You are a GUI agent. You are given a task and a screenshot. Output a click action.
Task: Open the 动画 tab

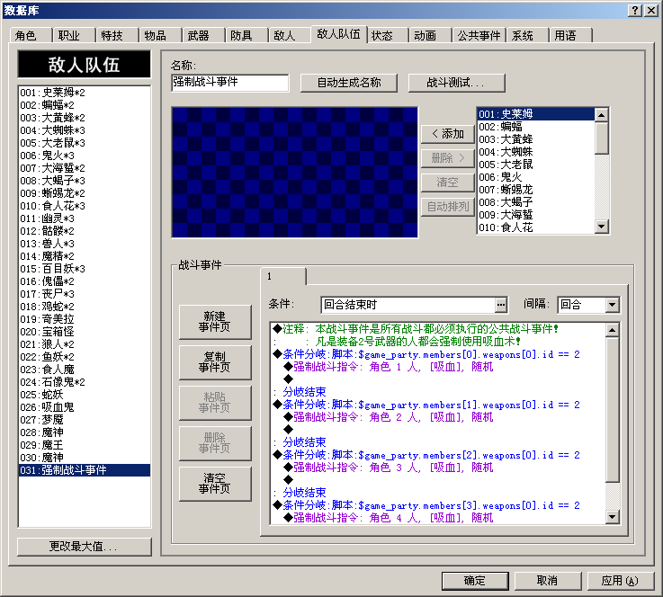(x=430, y=35)
